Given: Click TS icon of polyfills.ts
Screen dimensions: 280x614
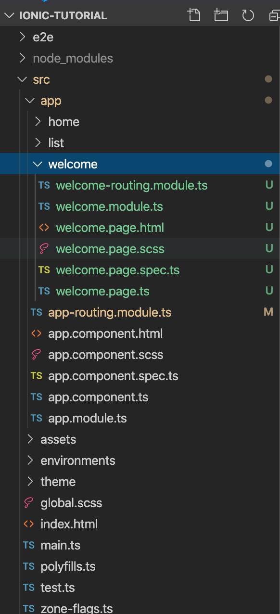Looking at the screenshot, I should [29, 566].
